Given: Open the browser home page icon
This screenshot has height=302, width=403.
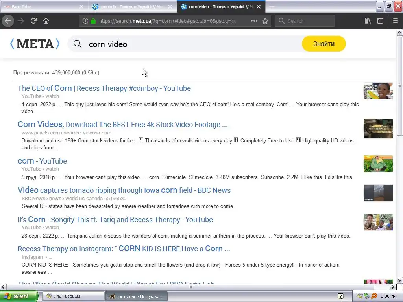Looking at the screenshot, I should [x=46, y=21].
